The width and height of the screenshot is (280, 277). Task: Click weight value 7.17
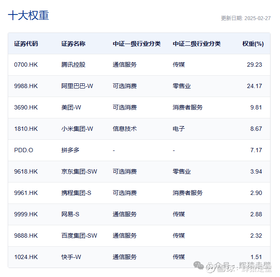(x=256, y=150)
